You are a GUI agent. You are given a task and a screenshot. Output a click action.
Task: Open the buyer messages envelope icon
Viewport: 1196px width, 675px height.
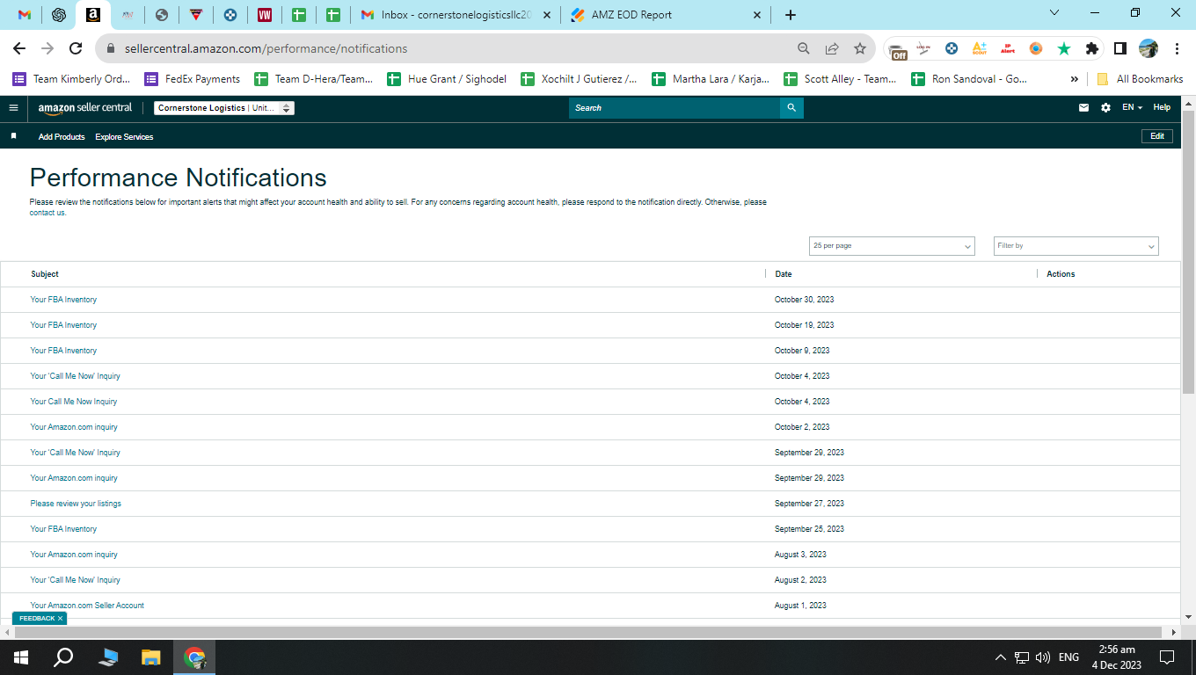1083,108
